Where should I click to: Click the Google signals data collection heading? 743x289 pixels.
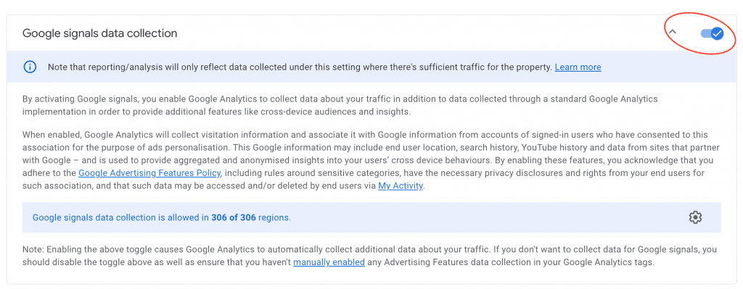click(x=100, y=33)
